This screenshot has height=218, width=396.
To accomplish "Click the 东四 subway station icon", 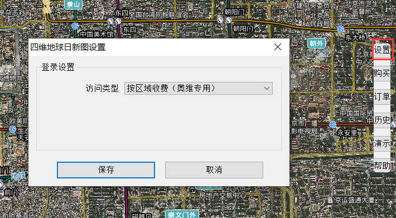I will (x=114, y=21).
